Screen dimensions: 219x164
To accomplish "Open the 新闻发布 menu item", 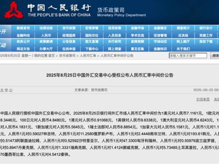I will tap(23, 28).
